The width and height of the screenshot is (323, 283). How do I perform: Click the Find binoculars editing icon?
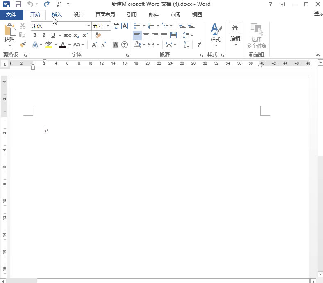235,28
